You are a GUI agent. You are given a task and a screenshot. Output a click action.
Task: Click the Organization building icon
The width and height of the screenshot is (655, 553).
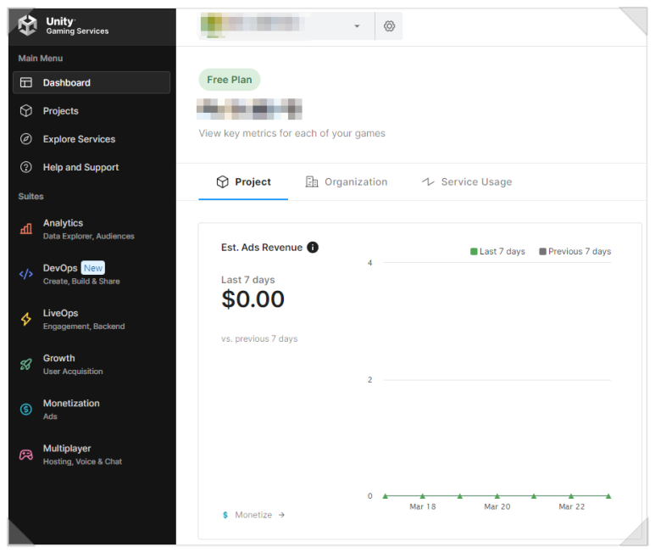point(312,182)
